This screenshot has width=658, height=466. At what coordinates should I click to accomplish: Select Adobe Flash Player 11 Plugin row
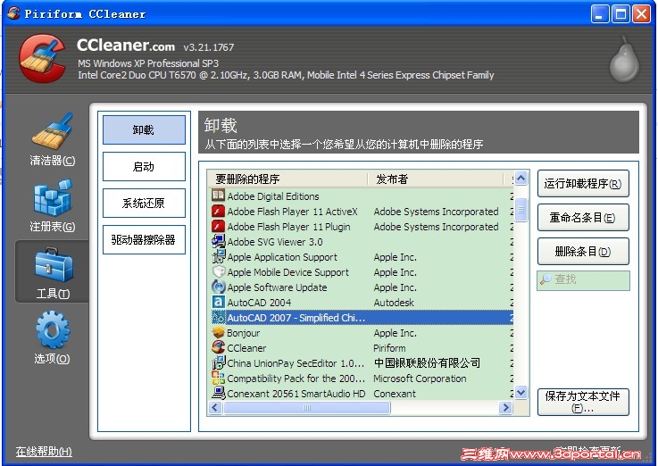[x=361, y=226]
